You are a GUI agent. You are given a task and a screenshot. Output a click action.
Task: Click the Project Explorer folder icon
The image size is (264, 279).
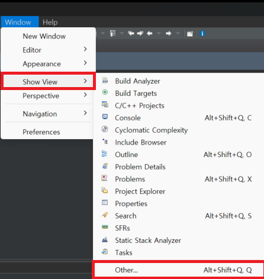point(105,190)
